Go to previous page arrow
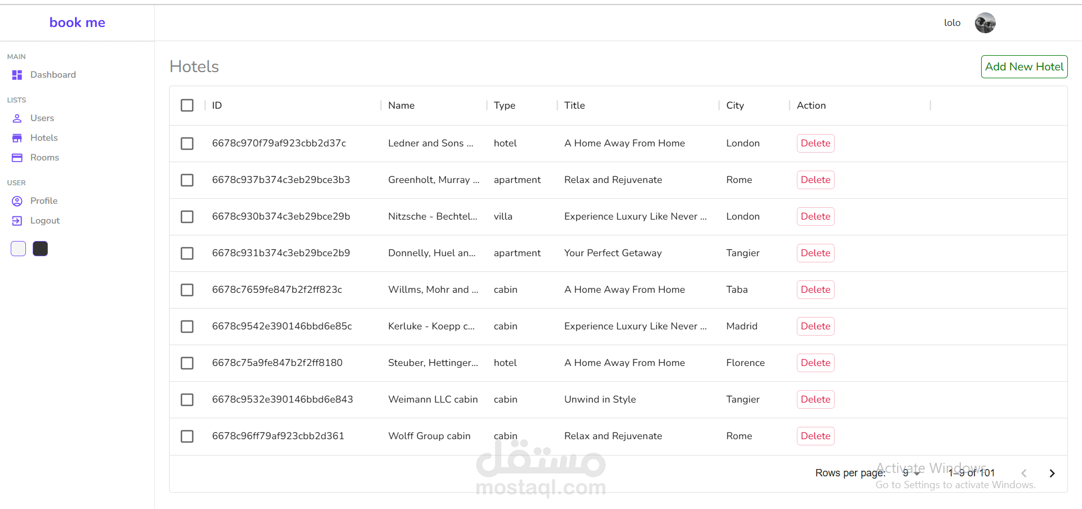This screenshot has width=1082, height=509. coord(1024,474)
